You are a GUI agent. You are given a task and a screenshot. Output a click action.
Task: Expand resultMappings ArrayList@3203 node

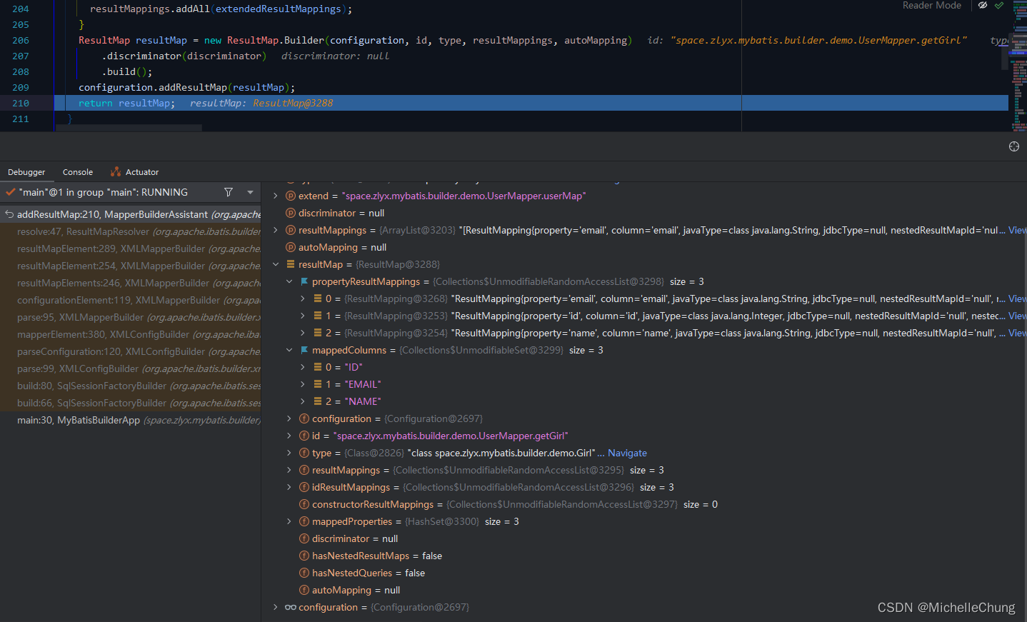[276, 230]
